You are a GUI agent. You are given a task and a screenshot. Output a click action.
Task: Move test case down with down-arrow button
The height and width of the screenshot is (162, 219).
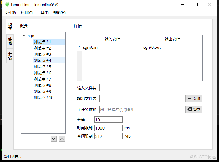pos(53,139)
